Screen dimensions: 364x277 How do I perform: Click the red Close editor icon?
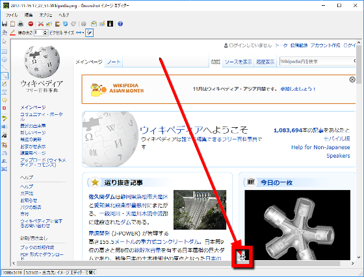pyautogui.click(x=31, y=23)
